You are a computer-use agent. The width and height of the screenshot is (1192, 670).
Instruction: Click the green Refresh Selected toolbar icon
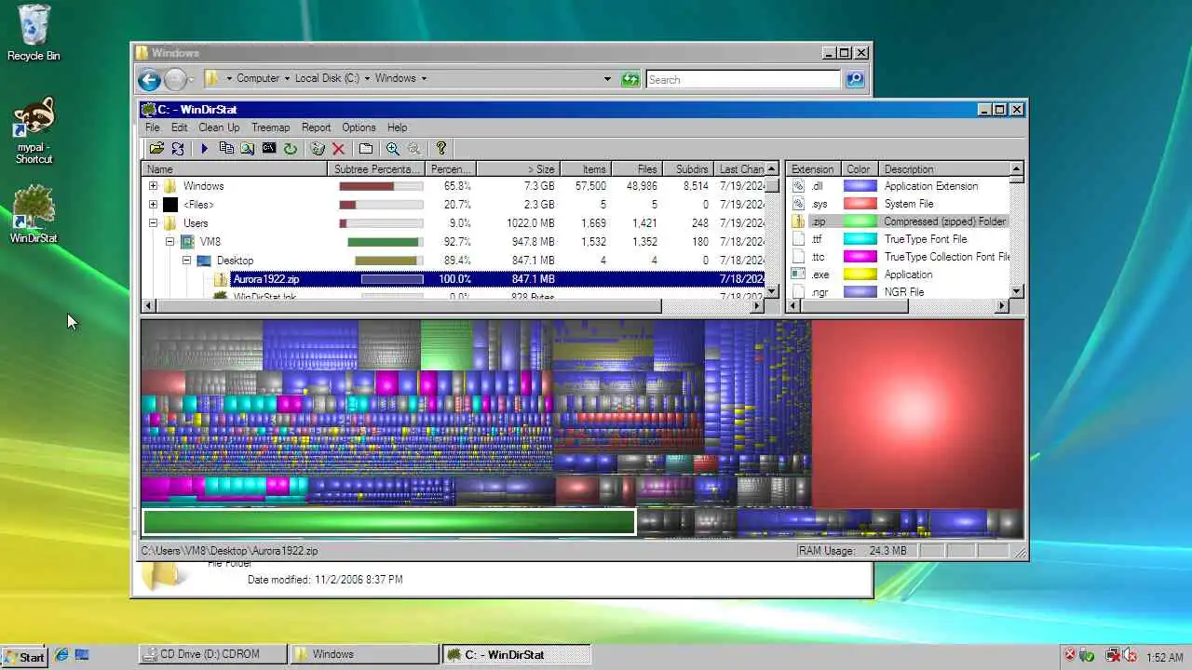pos(291,148)
